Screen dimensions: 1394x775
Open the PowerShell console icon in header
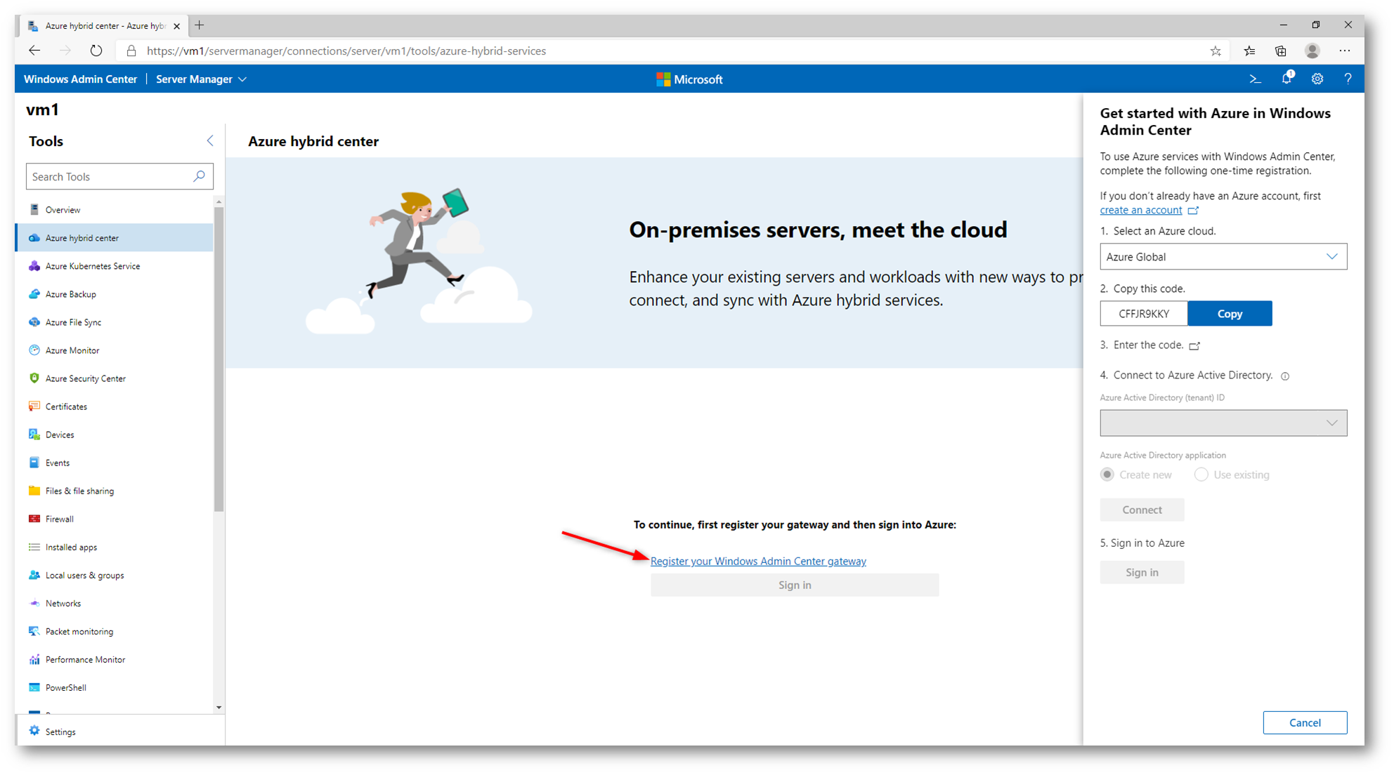(x=1255, y=79)
